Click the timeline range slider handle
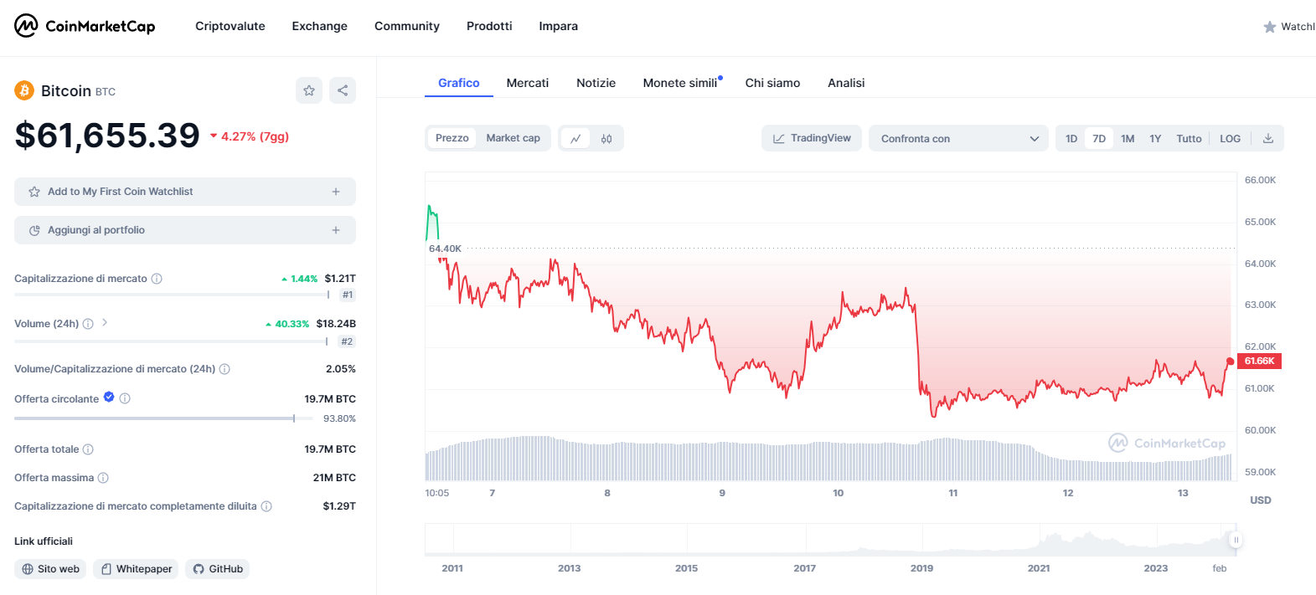1316x595 pixels. (x=1236, y=540)
